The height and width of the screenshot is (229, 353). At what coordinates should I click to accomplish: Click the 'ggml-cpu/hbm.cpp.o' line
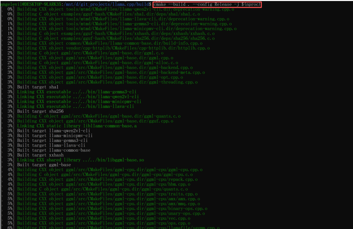pos(96,184)
